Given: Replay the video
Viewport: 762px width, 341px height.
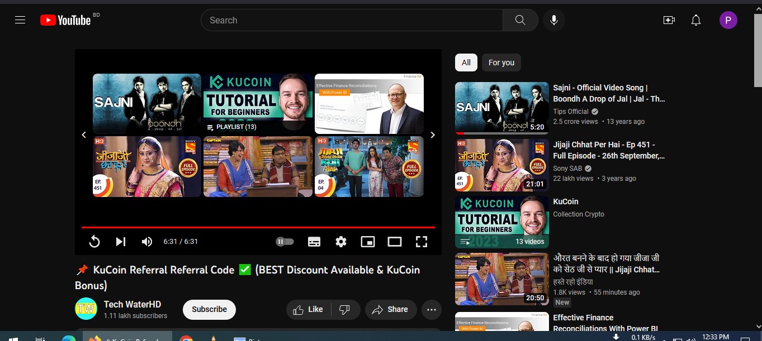Looking at the screenshot, I should [94, 242].
